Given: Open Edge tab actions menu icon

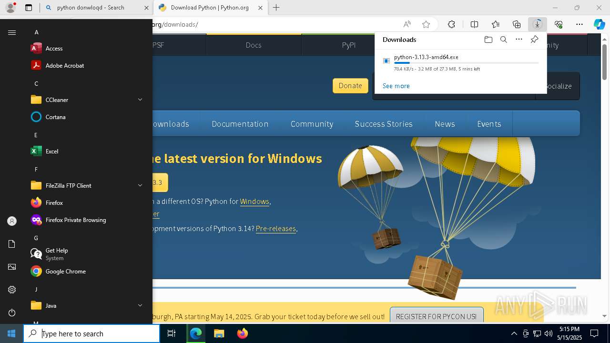Looking at the screenshot, I should click(x=29, y=8).
